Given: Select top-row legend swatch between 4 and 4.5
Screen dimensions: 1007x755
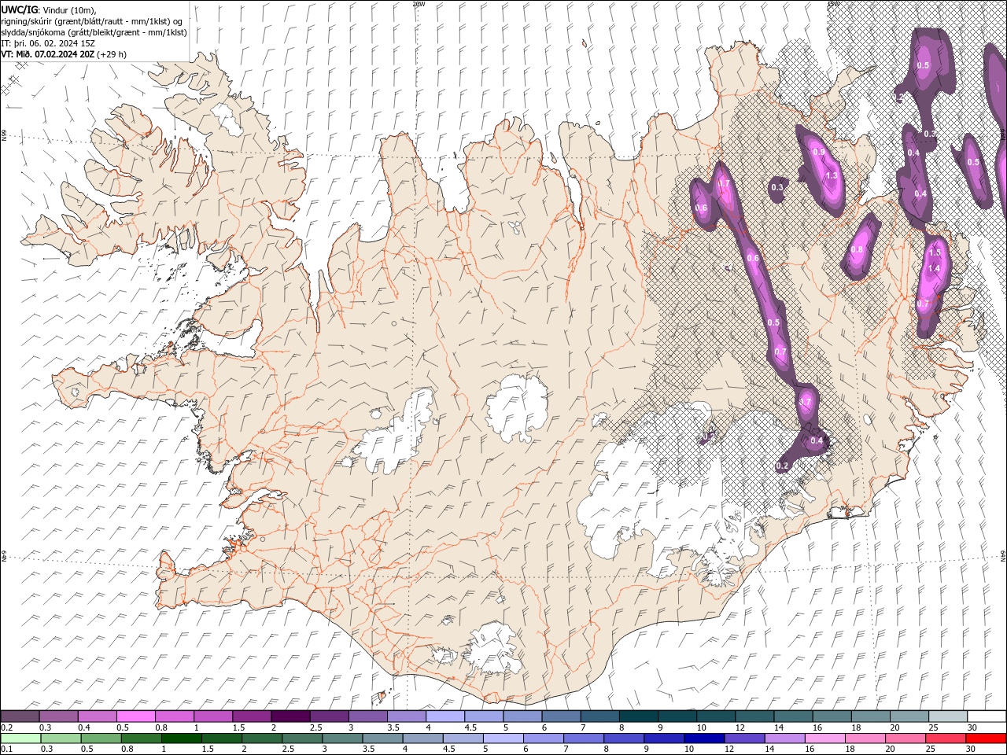Looking at the screenshot, I should [445, 716].
